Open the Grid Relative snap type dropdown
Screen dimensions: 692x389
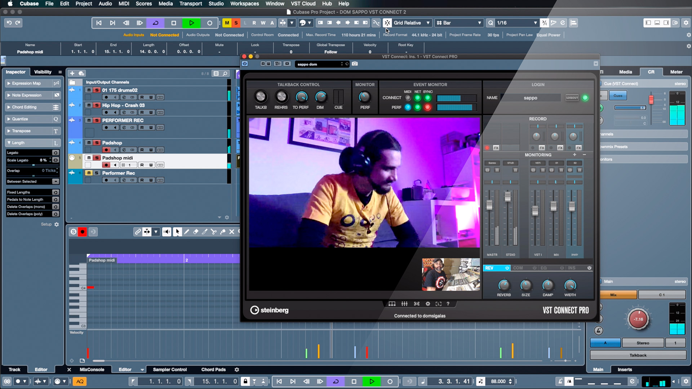pyautogui.click(x=412, y=23)
